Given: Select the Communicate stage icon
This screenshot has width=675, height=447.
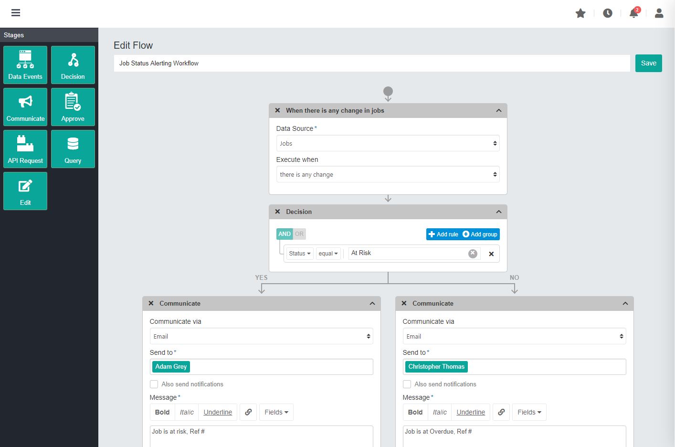Looking at the screenshot, I should click(x=25, y=106).
